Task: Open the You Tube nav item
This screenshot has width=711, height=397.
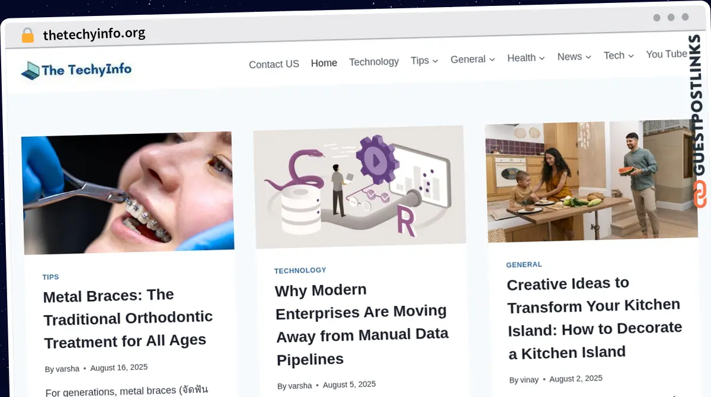Action: [x=666, y=55]
